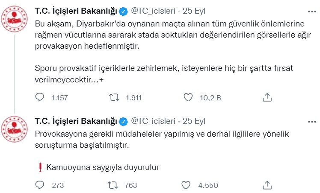The height and width of the screenshot is (193, 320).
Task: Reply to the first tweet about Diyarbakır
Action: pyautogui.click(x=39, y=98)
